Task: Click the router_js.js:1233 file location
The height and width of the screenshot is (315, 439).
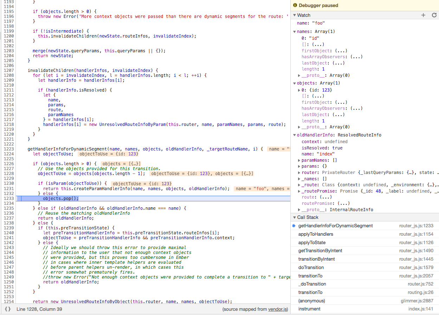Action: (416, 226)
